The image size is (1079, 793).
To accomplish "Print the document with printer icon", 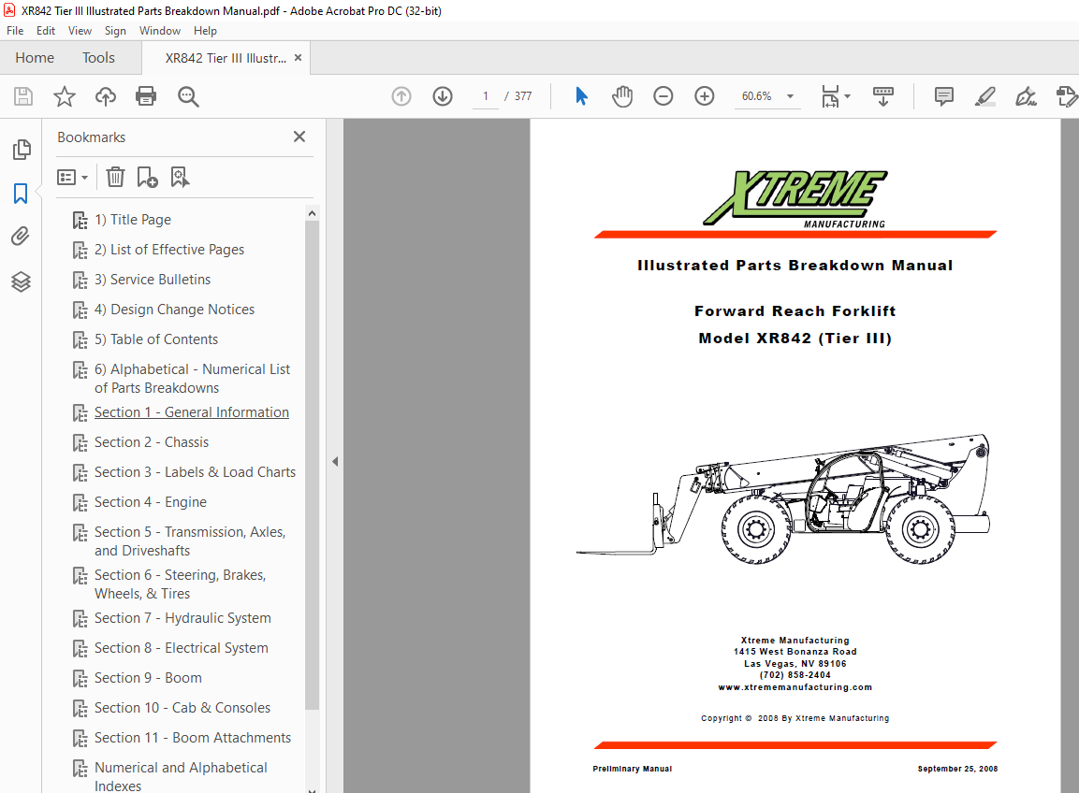I will pos(146,96).
